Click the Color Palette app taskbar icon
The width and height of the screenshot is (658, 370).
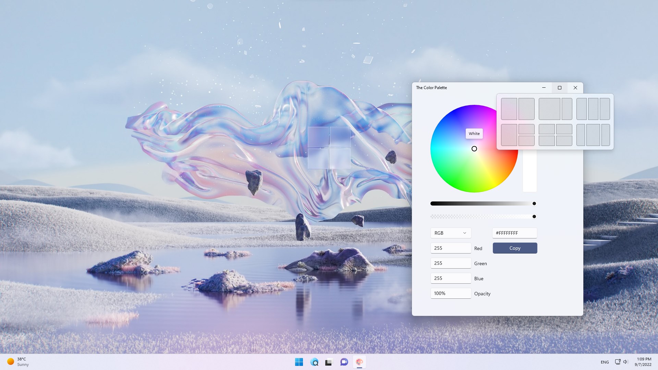[359, 362]
